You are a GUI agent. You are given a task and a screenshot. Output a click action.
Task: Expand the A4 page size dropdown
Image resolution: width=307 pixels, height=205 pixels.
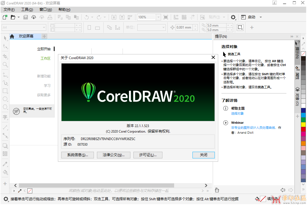tap(44, 27)
